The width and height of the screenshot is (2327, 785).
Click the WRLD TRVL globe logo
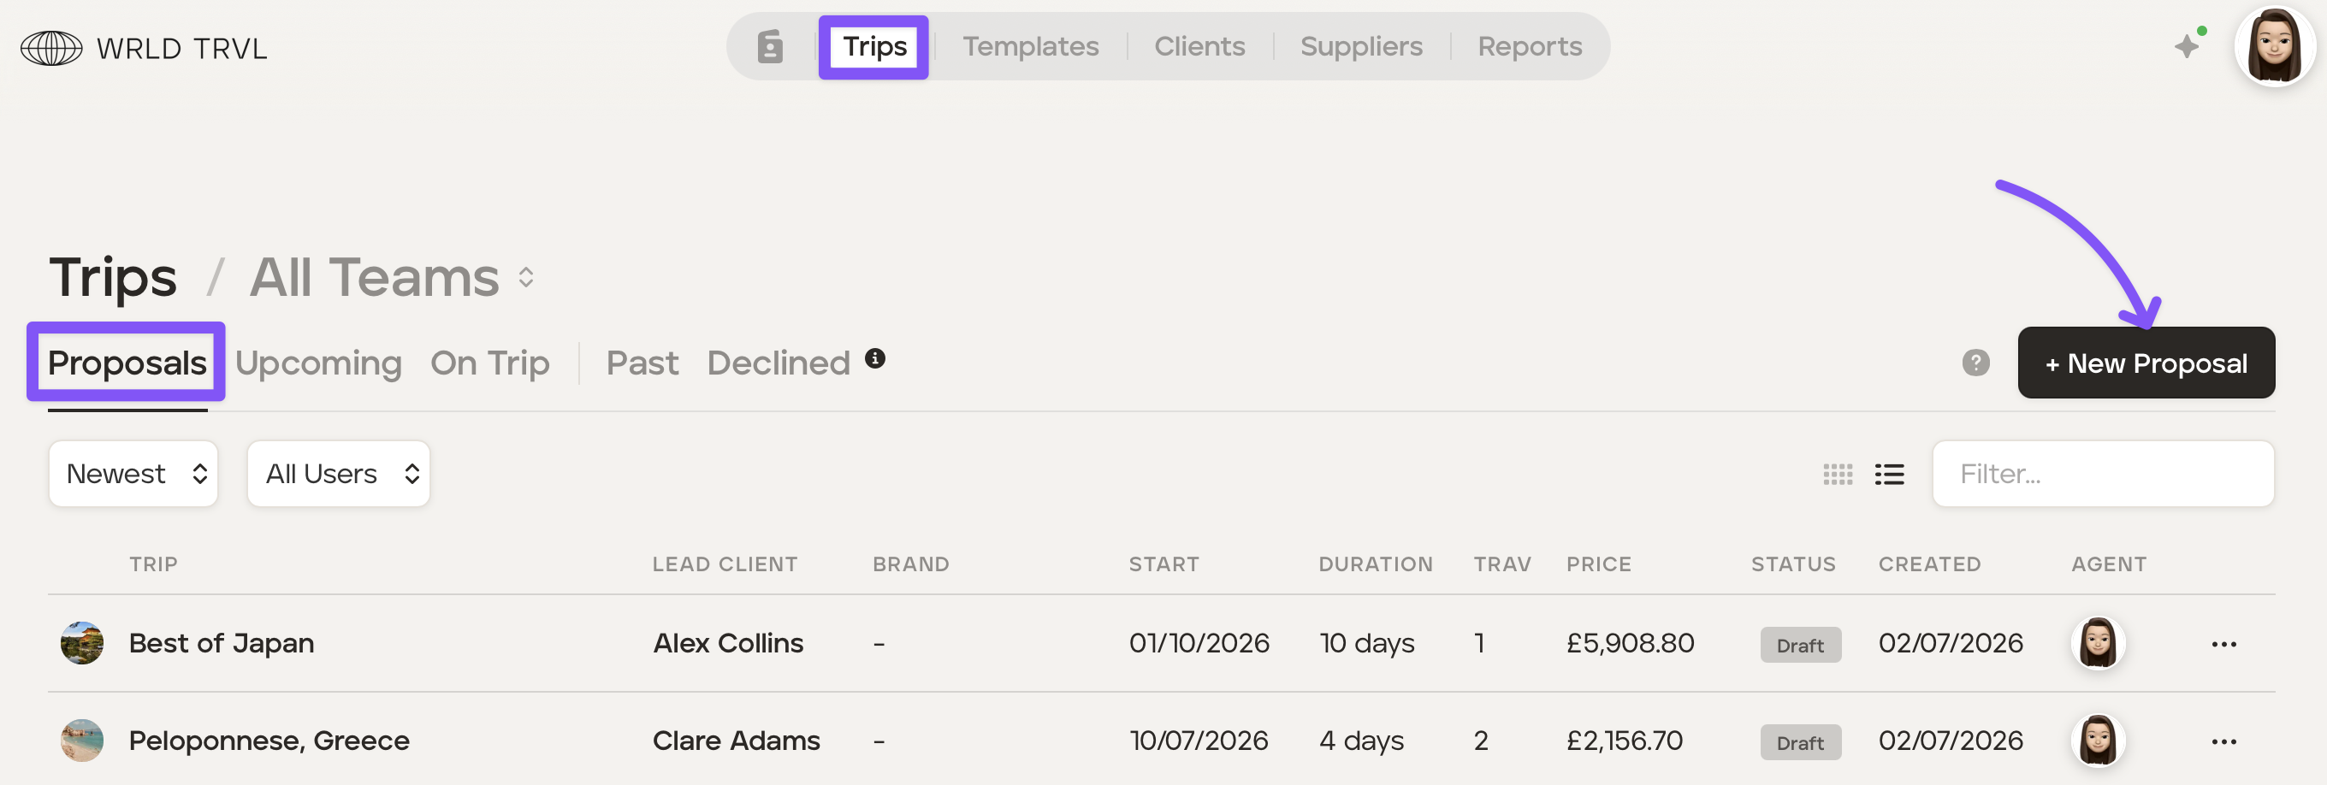51,48
